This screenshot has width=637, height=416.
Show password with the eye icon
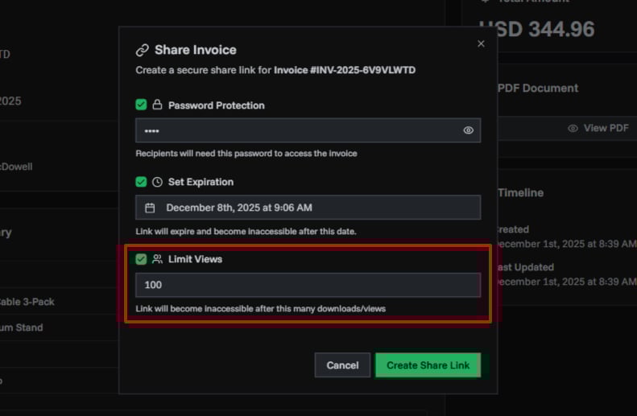[x=469, y=130]
